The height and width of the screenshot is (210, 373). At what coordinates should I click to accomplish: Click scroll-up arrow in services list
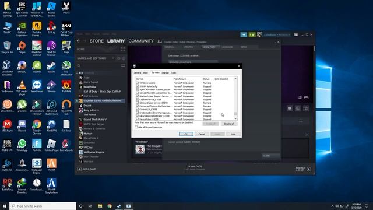click(x=235, y=78)
